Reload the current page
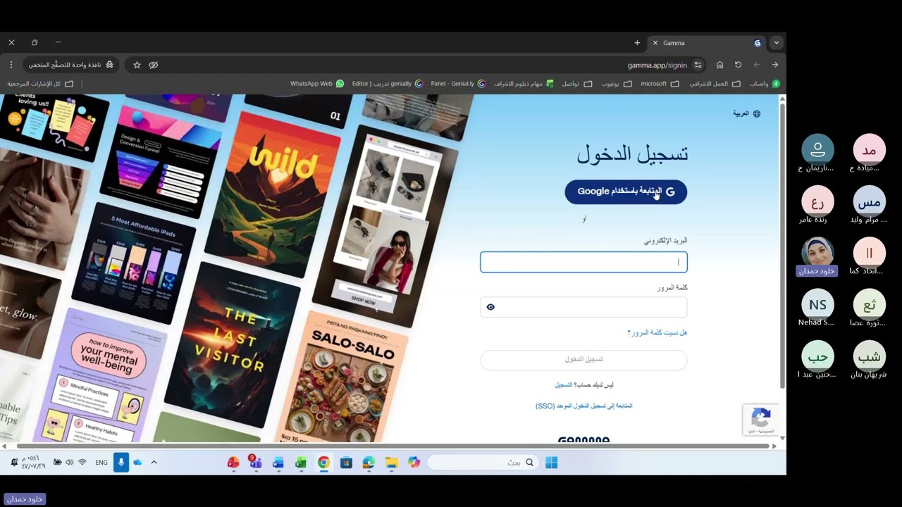The height and width of the screenshot is (507, 902). pyautogui.click(x=738, y=65)
